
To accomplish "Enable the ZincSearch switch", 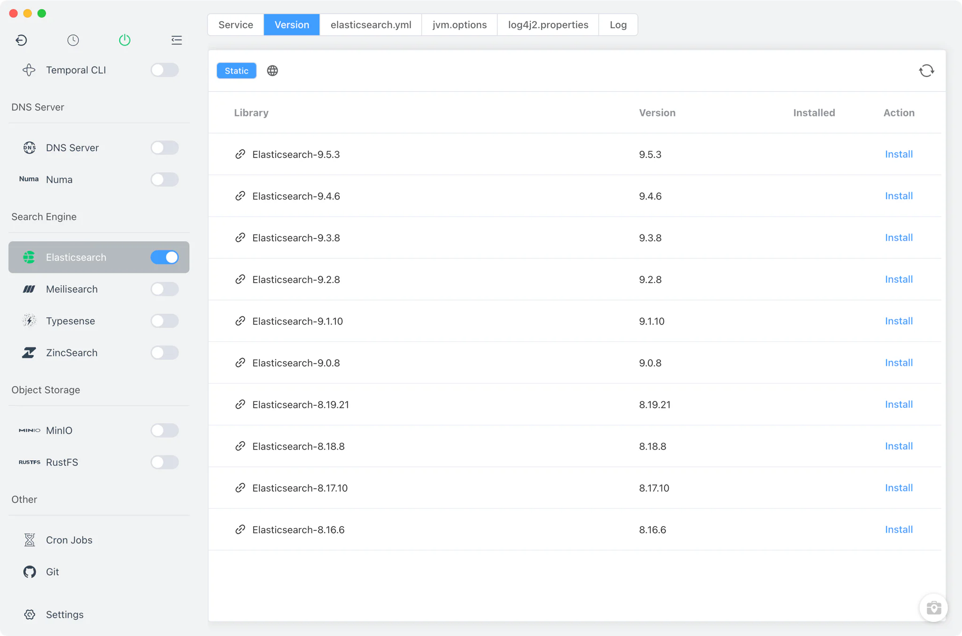I will [x=164, y=353].
